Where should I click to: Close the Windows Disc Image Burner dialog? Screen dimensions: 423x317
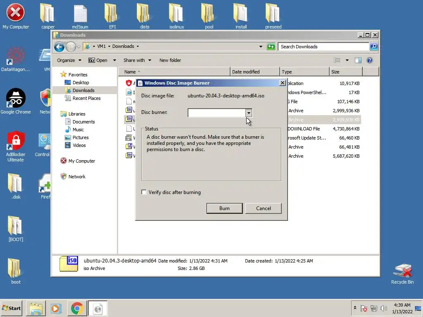click(x=282, y=83)
